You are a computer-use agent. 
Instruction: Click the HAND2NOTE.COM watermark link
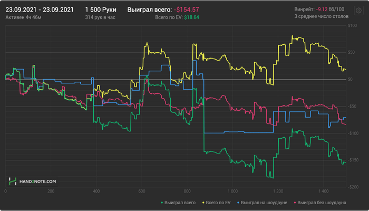coord(37,181)
